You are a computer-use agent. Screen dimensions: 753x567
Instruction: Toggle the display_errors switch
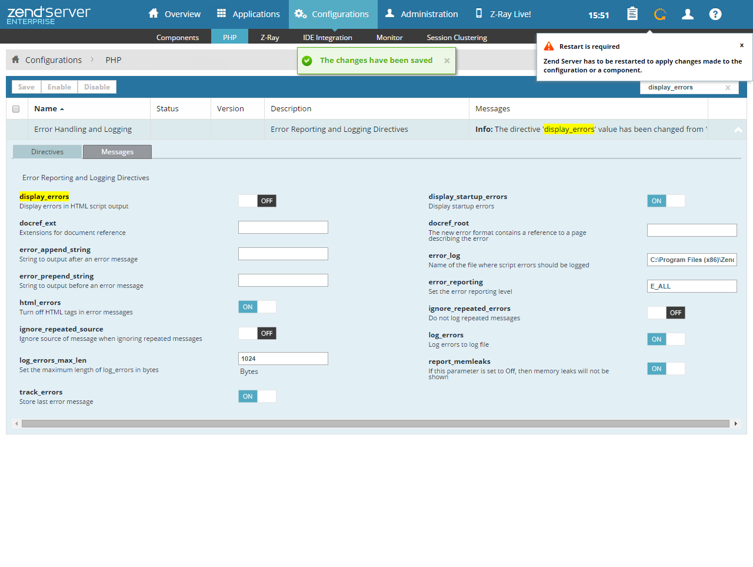pyautogui.click(x=257, y=201)
